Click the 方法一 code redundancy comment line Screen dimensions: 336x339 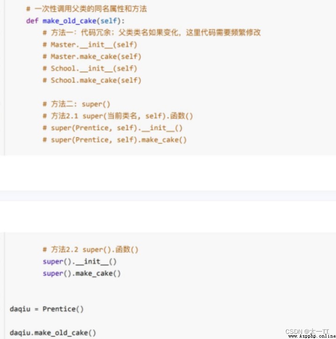point(152,33)
